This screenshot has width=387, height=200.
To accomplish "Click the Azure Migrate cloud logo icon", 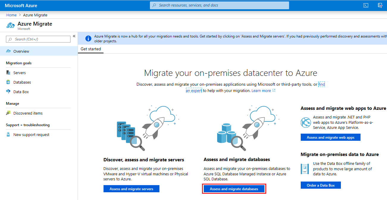I will (10, 25).
